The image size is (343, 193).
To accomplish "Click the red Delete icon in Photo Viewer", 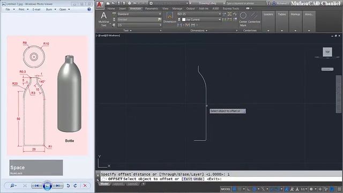I will point(85,185).
